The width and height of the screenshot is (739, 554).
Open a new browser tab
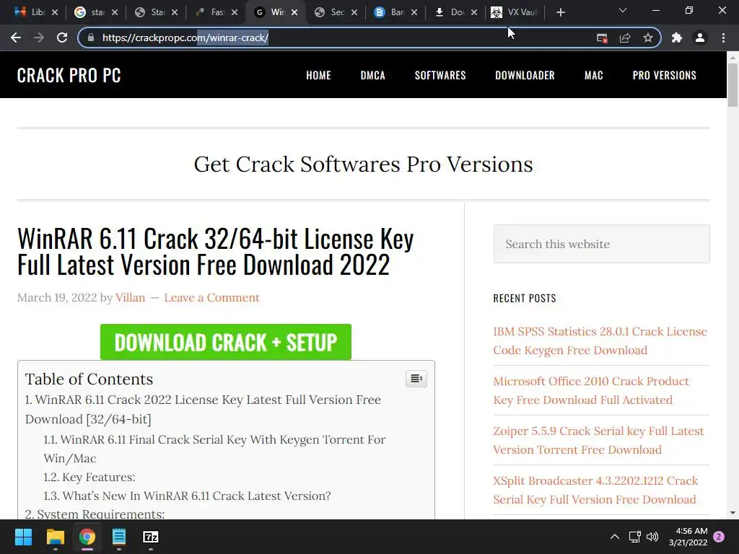560,12
